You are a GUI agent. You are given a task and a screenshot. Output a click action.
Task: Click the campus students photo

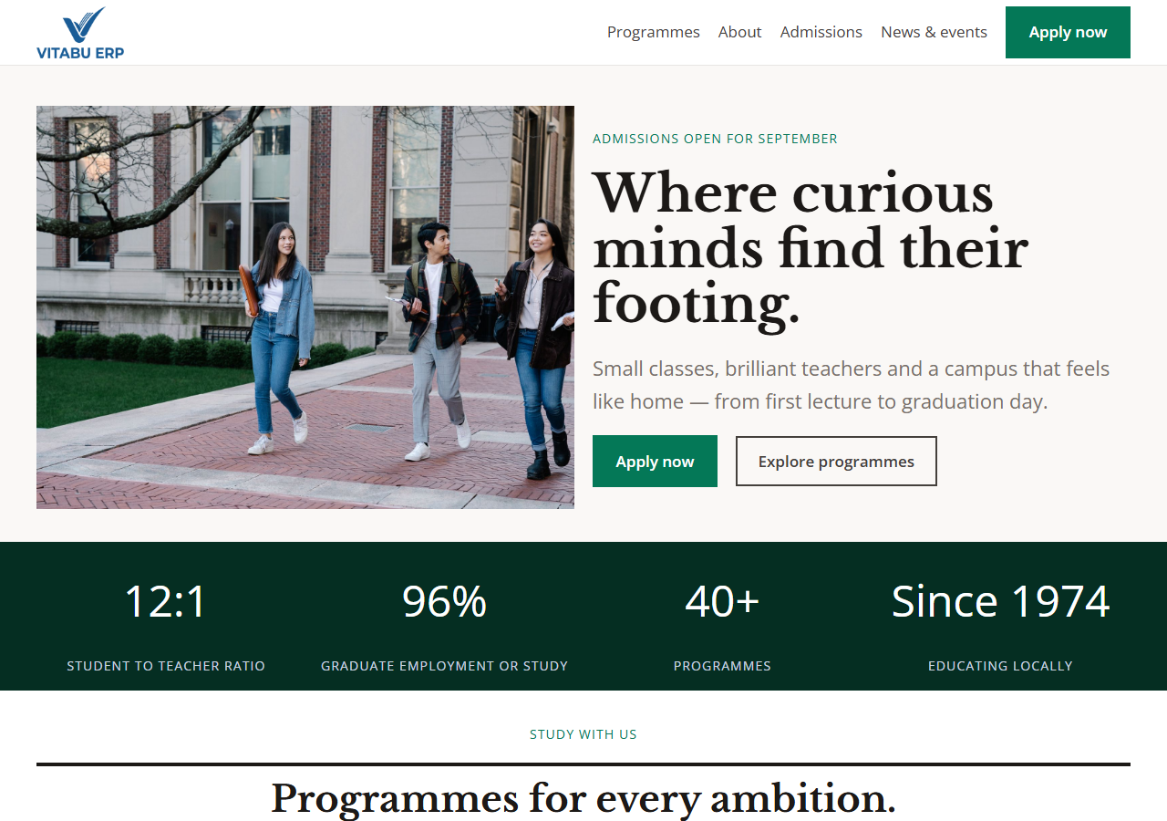click(305, 307)
